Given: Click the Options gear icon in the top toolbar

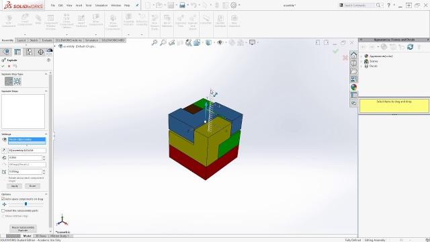Looking at the screenshot, I should (234, 5).
